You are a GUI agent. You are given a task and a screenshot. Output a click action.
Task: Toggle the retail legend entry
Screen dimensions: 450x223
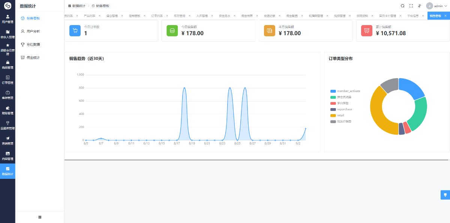tap(337, 115)
